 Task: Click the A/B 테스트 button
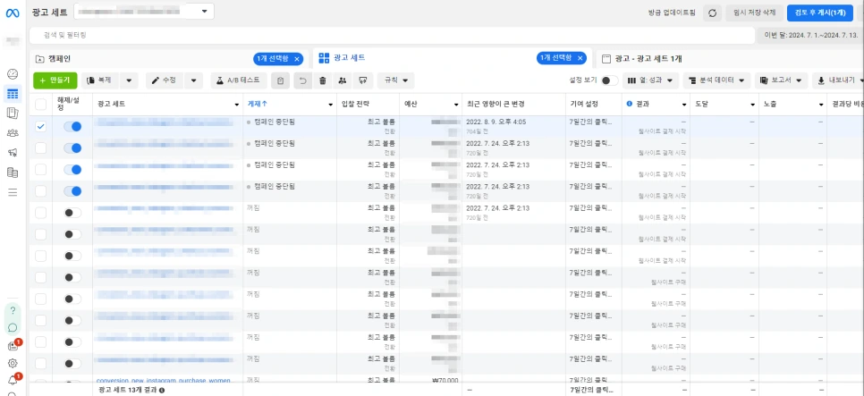click(239, 80)
